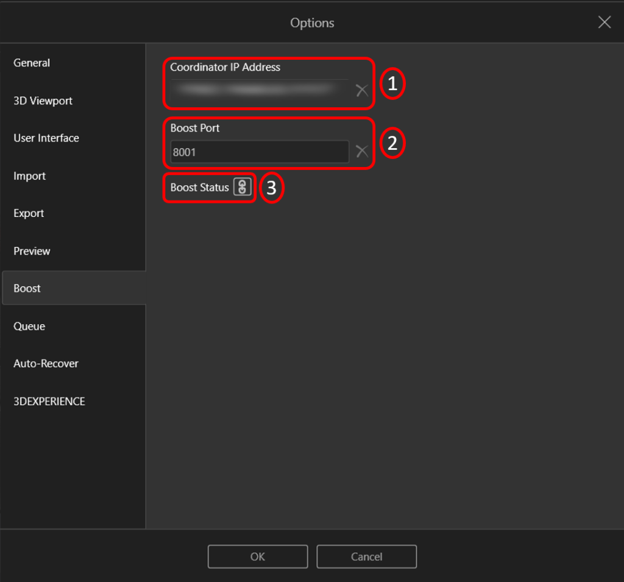This screenshot has width=624, height=582.
Task: Click into the Coordinator IP Address input
Action: 259,90
